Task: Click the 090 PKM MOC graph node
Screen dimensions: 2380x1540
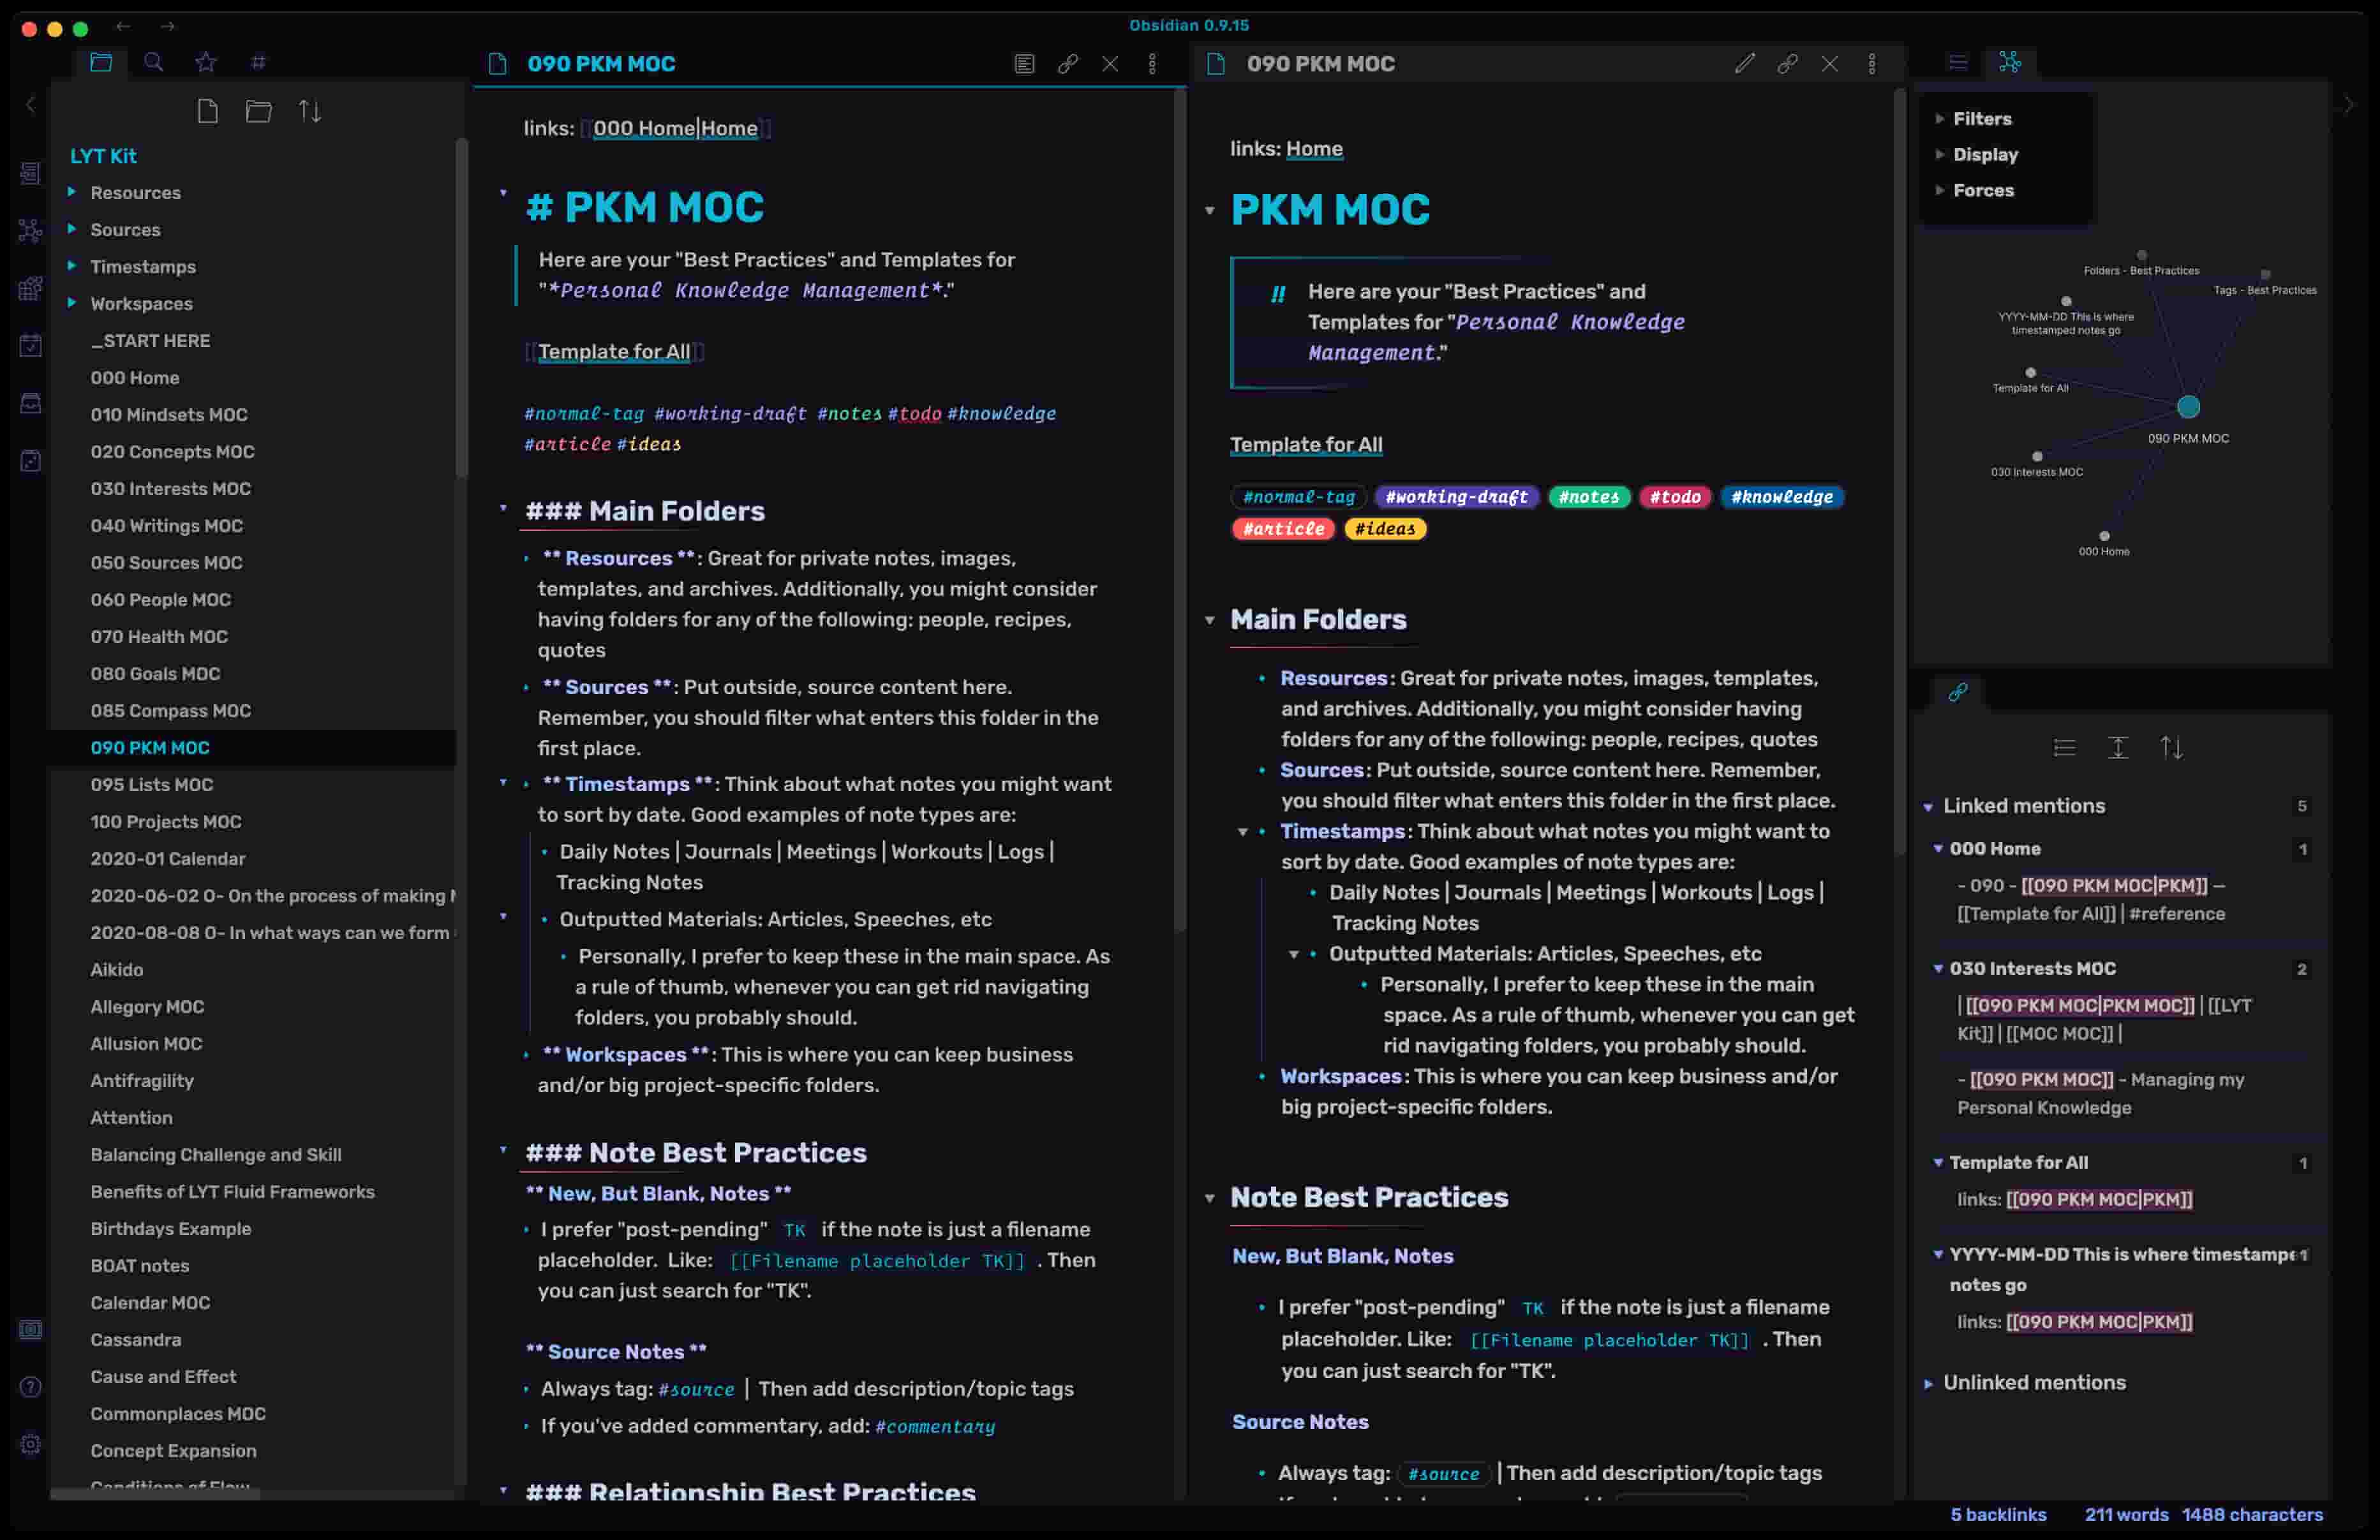Action: (x=2188, y=407)
